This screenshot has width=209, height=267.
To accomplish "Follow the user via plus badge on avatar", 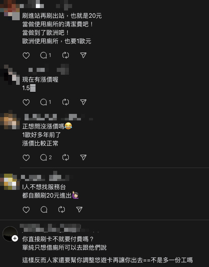I will coord(15,238).
